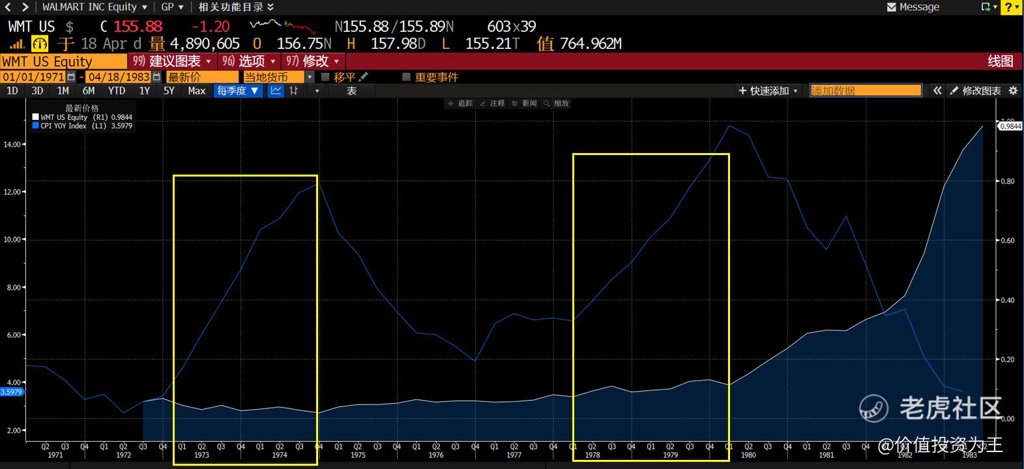This screenshot has width=1024, height=469.
Task: Switch to 表 table view
Action: click(351, 91)
